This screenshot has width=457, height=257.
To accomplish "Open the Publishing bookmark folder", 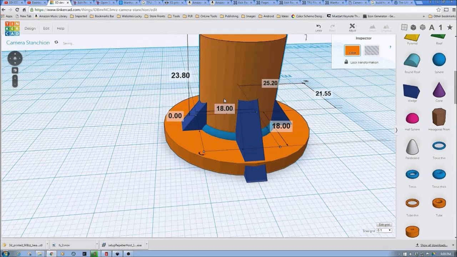I will pos(229,16).
